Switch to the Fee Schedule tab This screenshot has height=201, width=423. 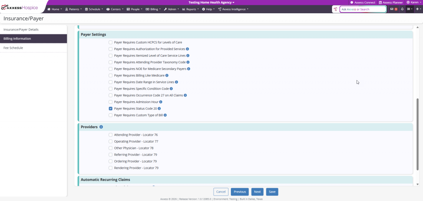click(x=13, y=48)
